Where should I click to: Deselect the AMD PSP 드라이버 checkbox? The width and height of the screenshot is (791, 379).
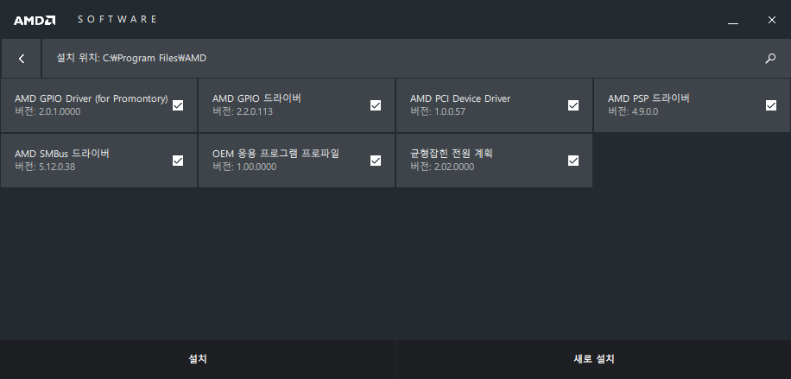coord(771,105)
